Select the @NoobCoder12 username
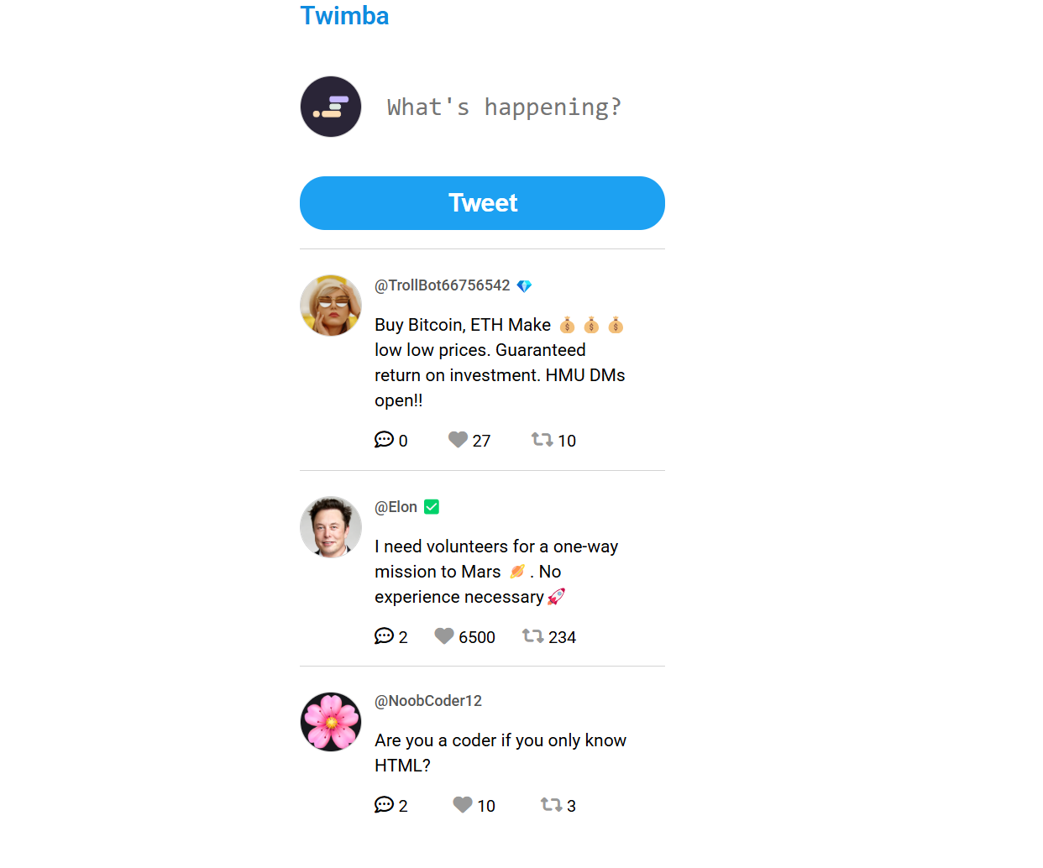 pyautogui.click(x=428, y=700)
